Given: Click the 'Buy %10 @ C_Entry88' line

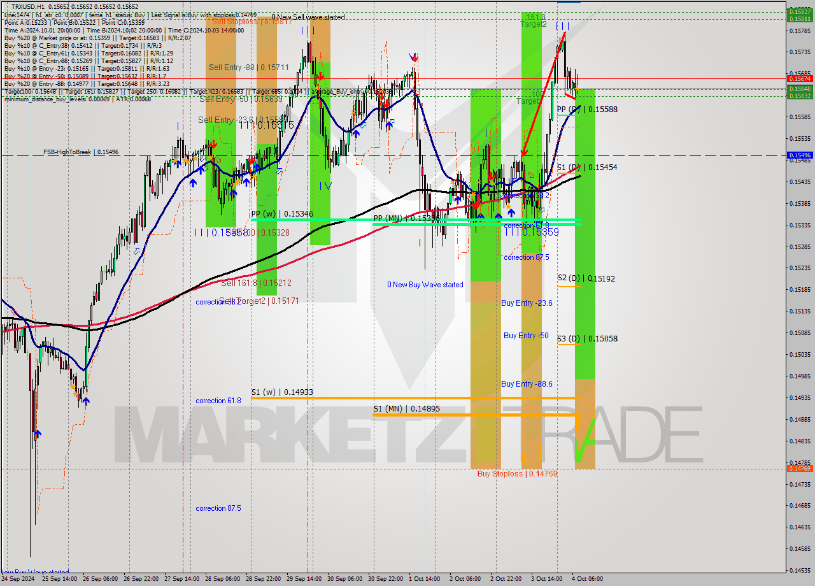Looking at the screenshot, I should [89, 61].
